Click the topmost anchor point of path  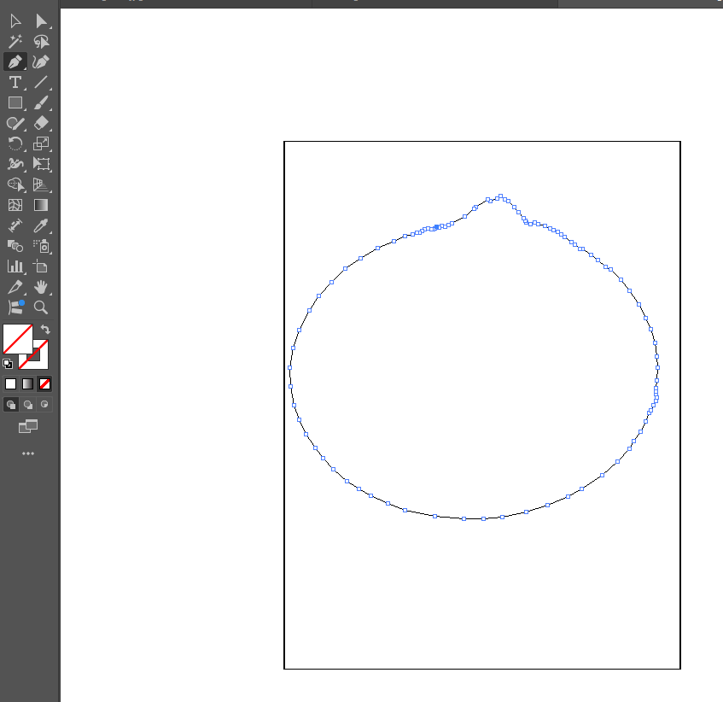point(501,196)
